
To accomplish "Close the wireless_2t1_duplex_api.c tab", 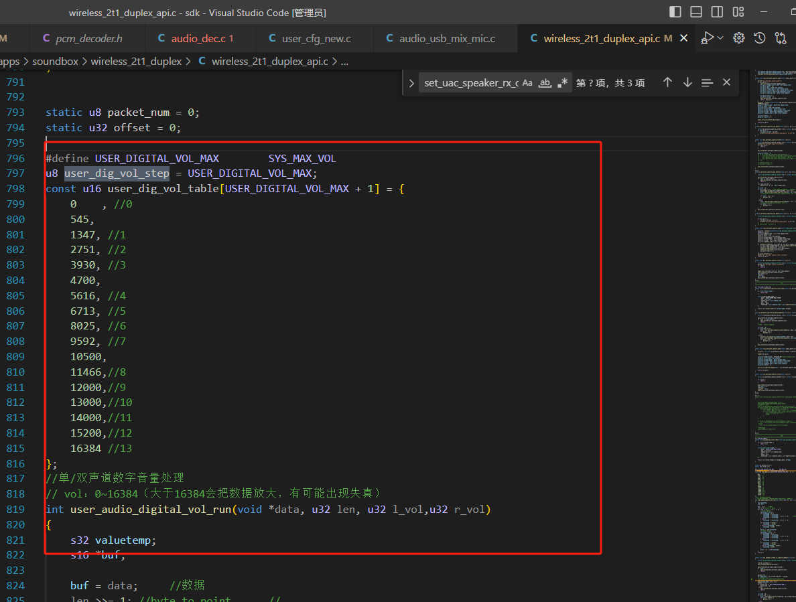I will point(684,38).
